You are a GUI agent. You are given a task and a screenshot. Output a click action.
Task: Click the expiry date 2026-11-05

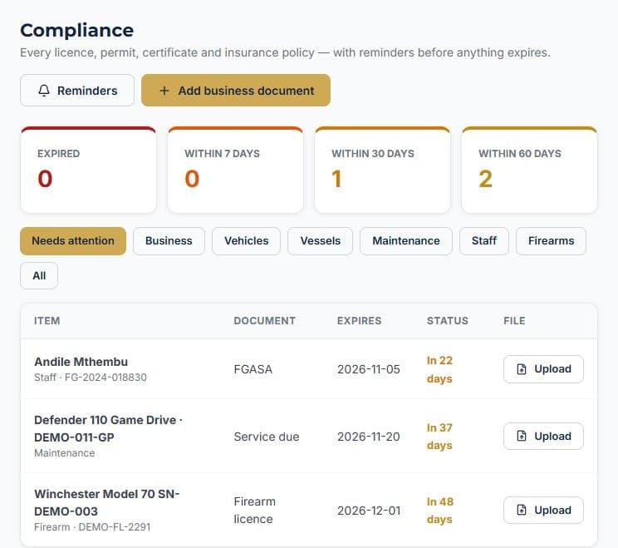point(369,369)
